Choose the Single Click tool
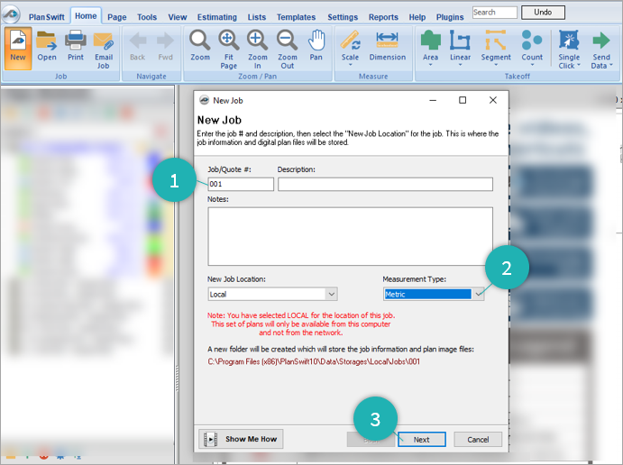The image size is (623, 465). 569,50
